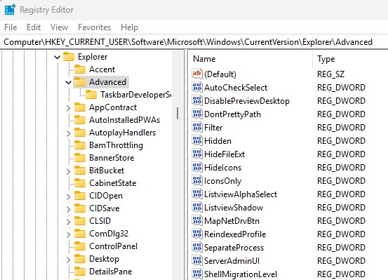Click the Hidden DWORD value icon
The width and height of the screenshot is (388, 280).
click(x=197, y=140)
